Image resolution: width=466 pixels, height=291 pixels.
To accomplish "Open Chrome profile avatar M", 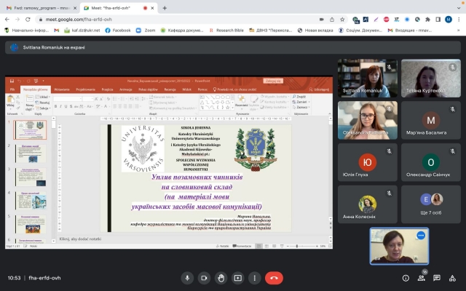I will (449, 20).
